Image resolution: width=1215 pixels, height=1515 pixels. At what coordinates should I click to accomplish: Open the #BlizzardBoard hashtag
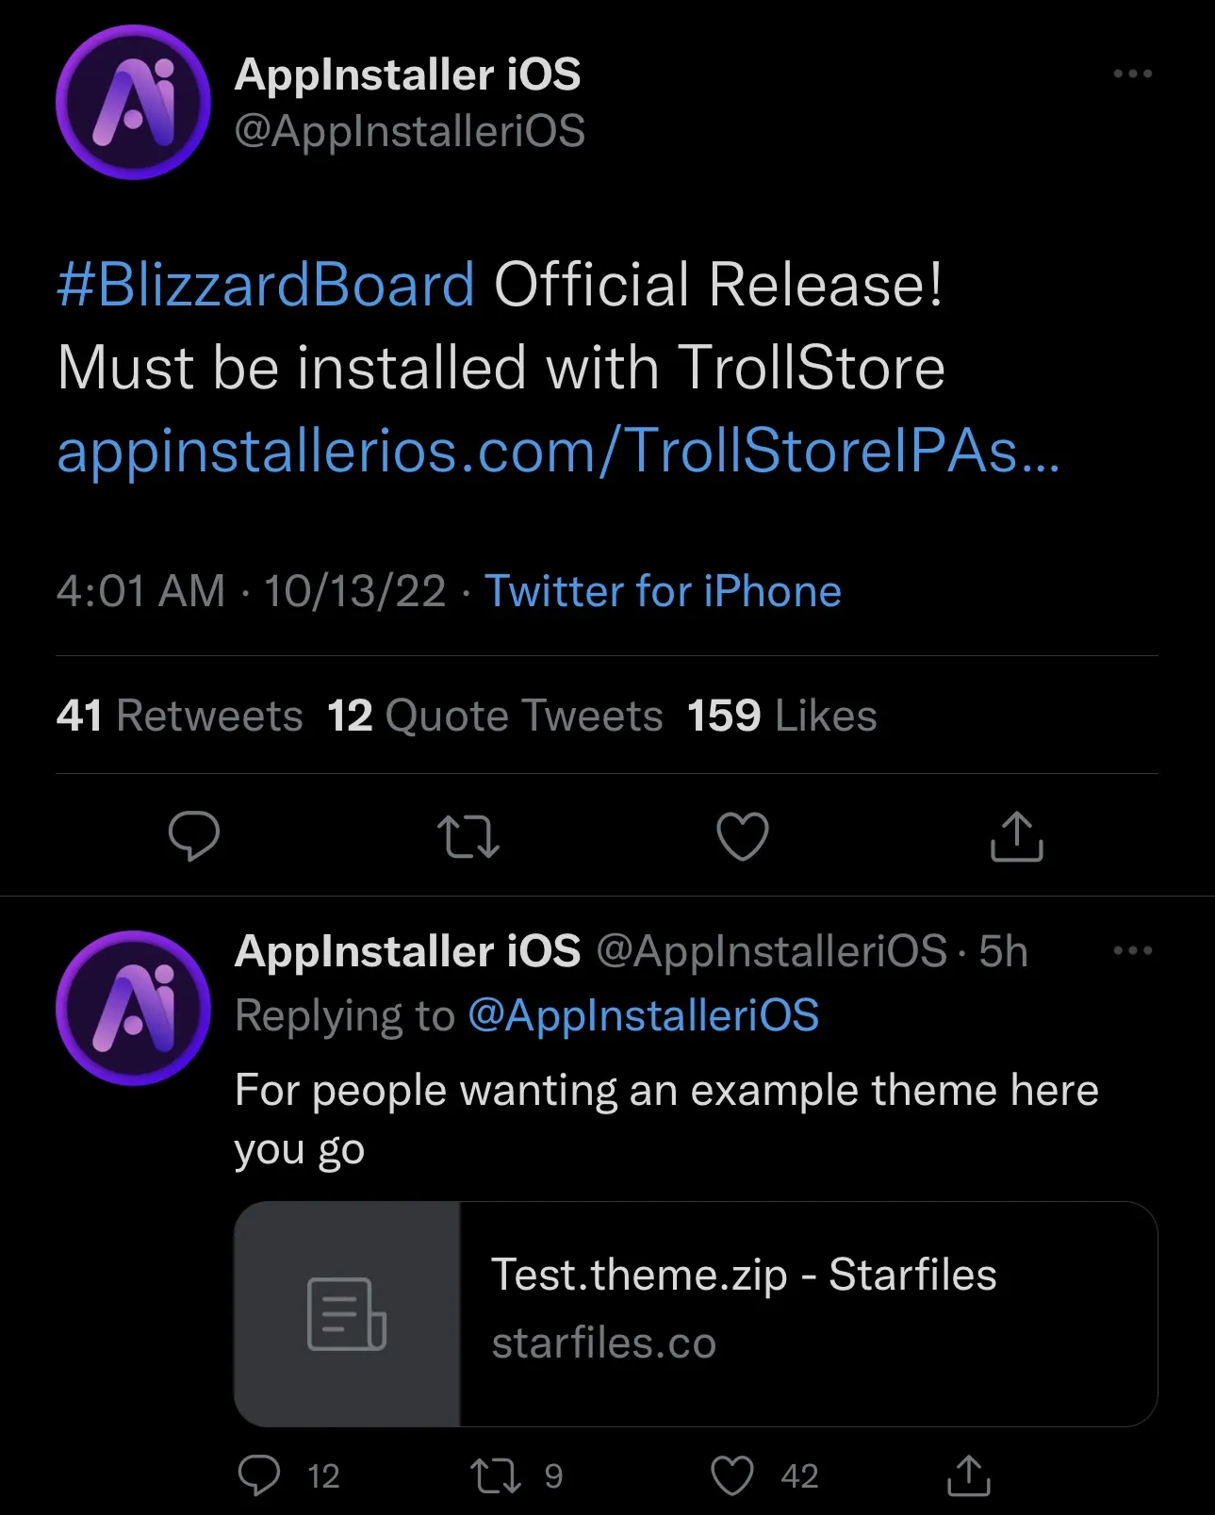coord(266,285)
